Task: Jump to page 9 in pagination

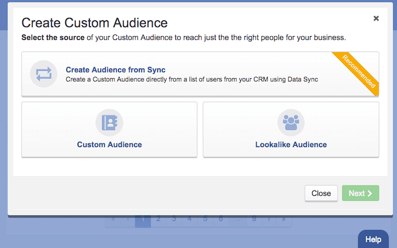Action: (x=254, y=219)
